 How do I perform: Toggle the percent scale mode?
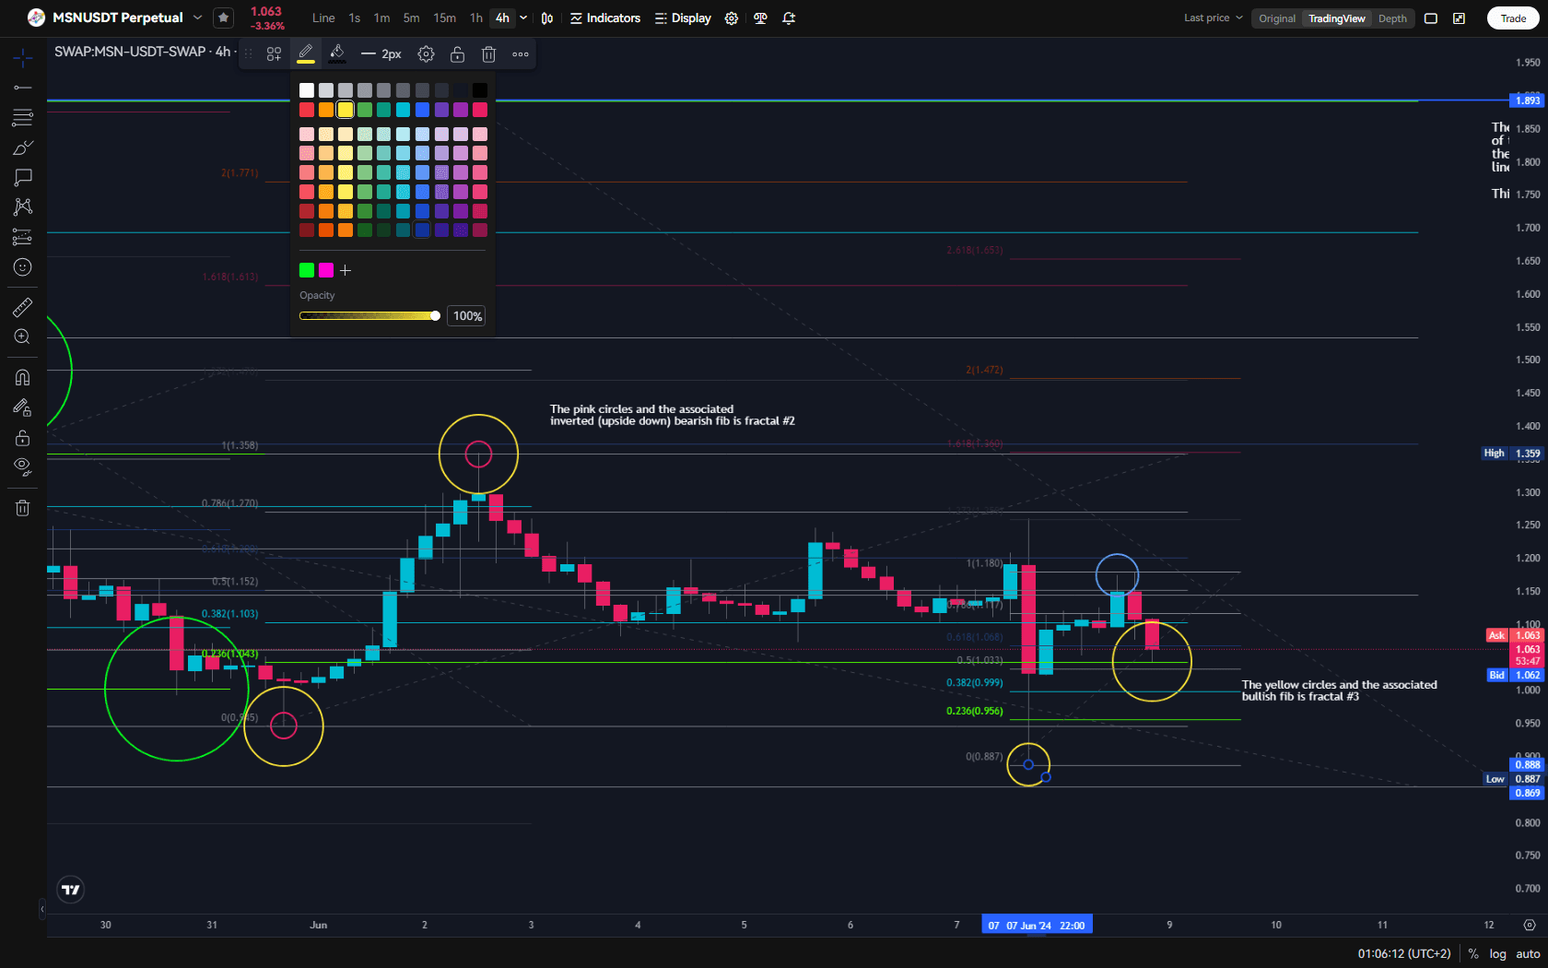pyautogui.click(x=1473, y=954)
